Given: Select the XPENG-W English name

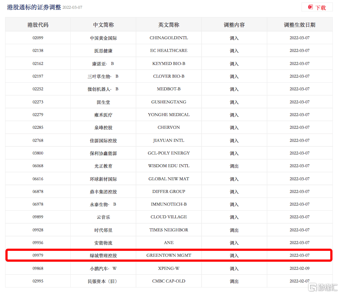Looking at the screenshot, I should (169, 269).
